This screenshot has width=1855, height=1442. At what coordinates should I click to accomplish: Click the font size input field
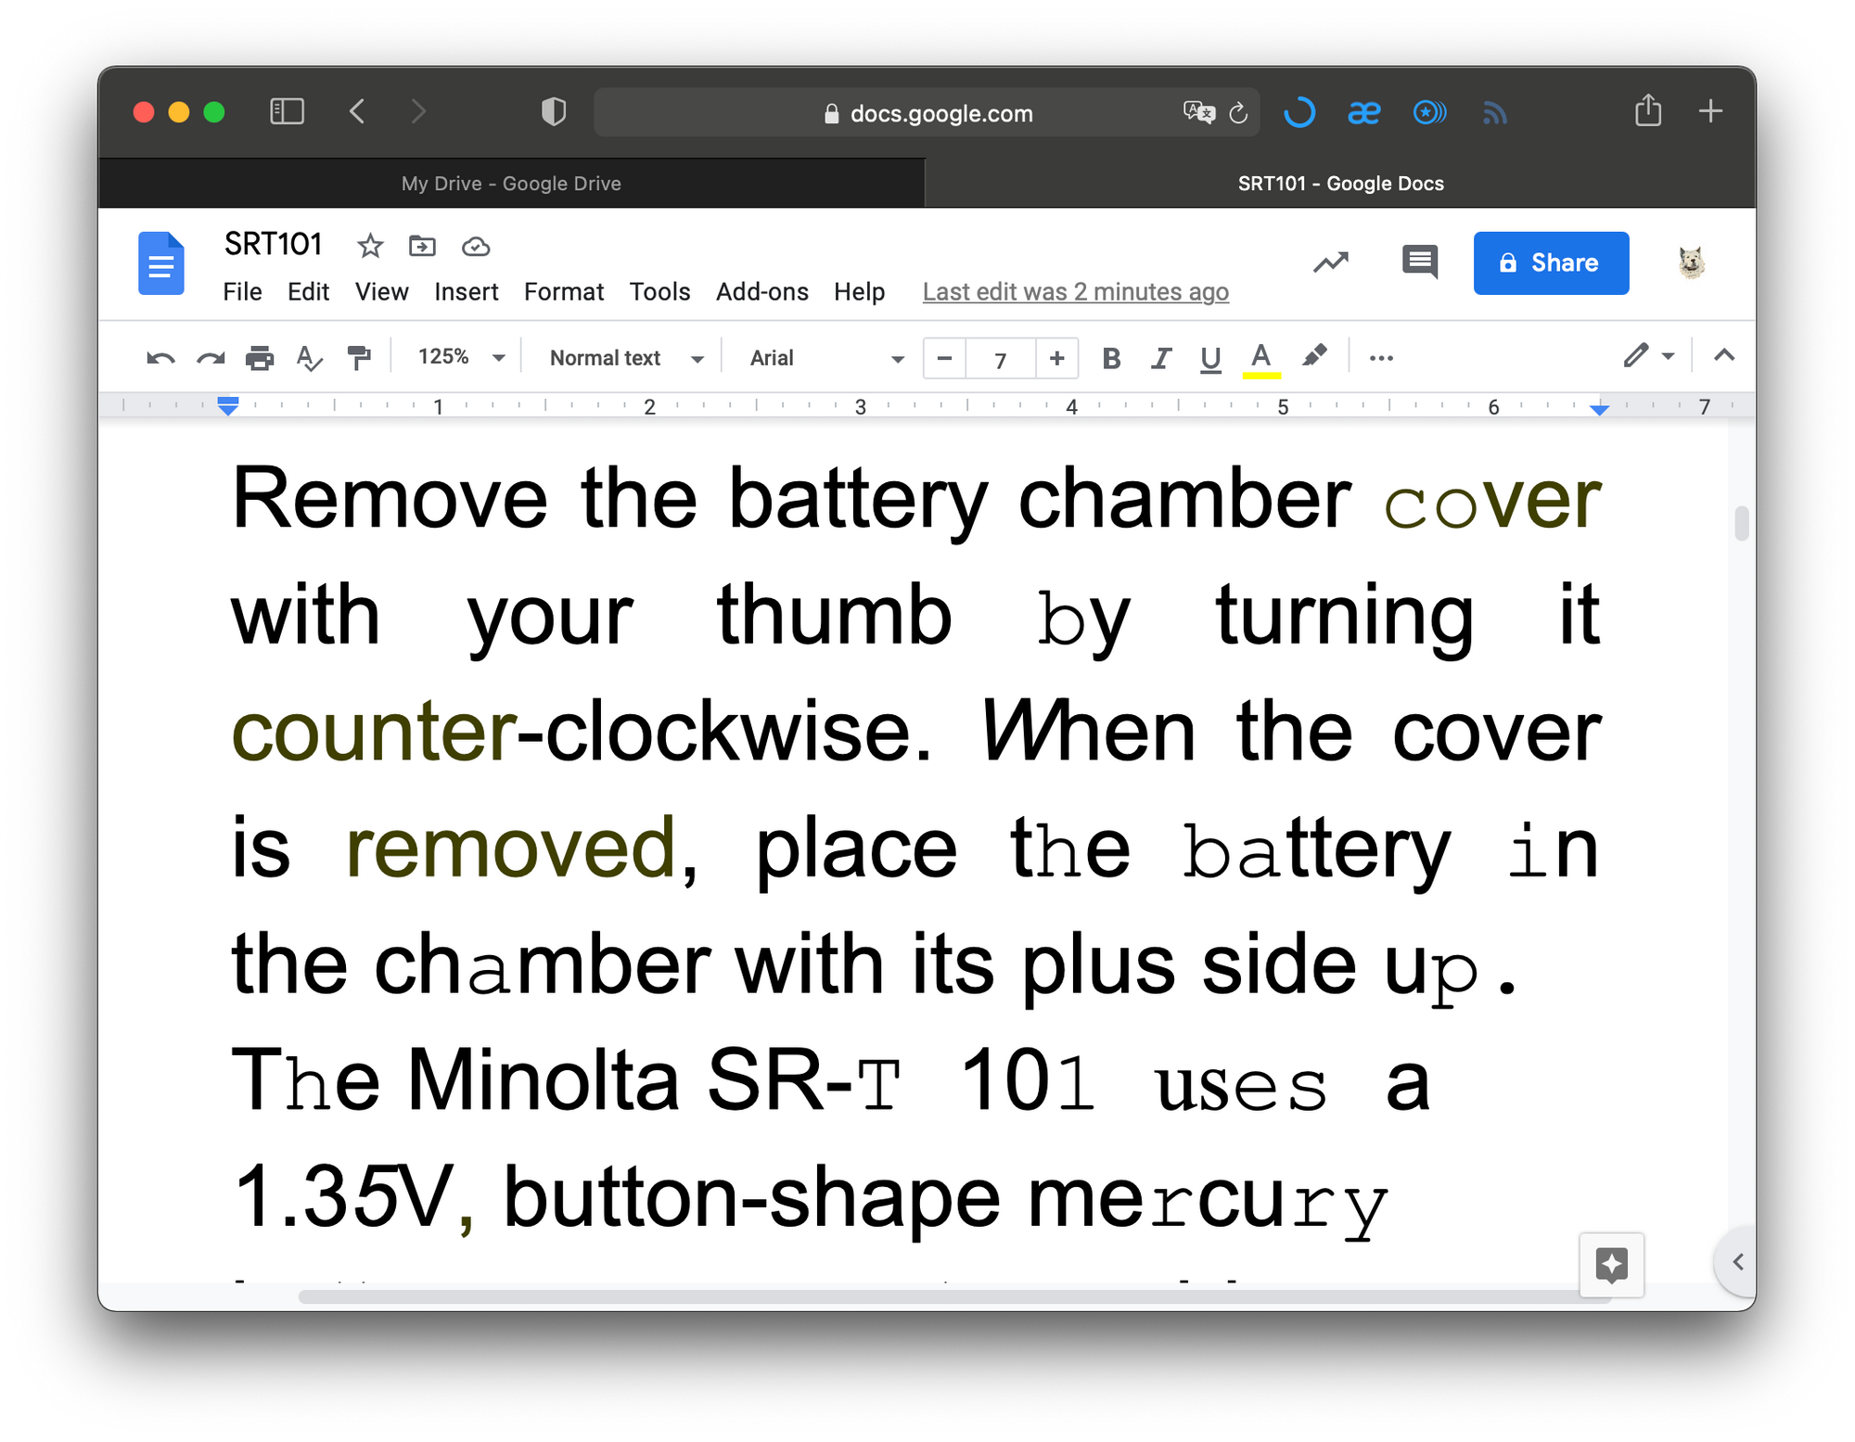tap(1000, 359)
